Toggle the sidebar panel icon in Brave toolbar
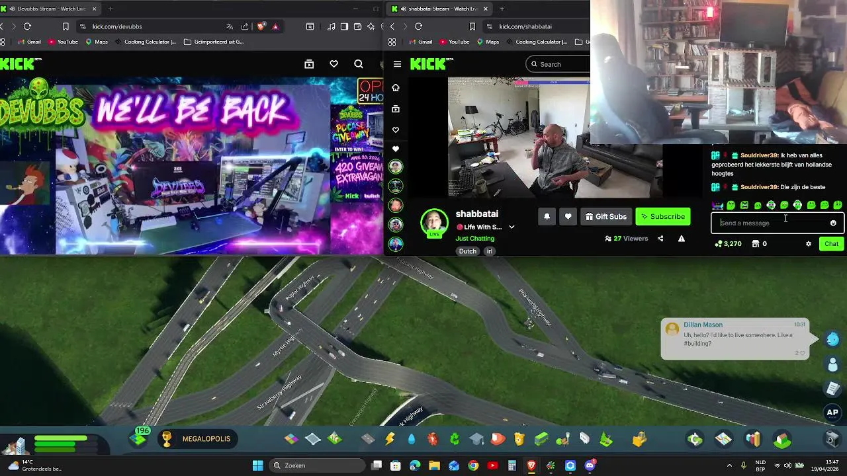The image size is (847, 476). pyautogui.click(x=344, y=26)
